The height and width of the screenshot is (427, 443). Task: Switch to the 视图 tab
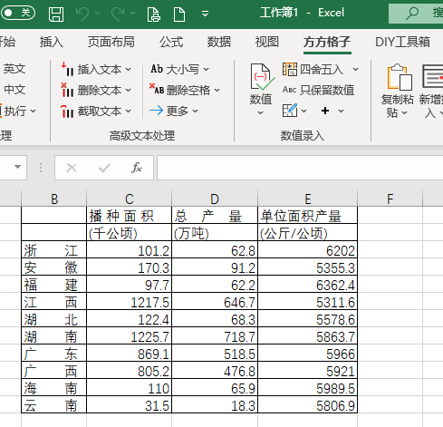pos(267,42)
